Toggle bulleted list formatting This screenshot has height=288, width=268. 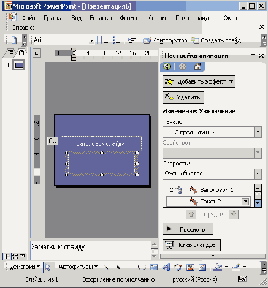tap(117, 40)
